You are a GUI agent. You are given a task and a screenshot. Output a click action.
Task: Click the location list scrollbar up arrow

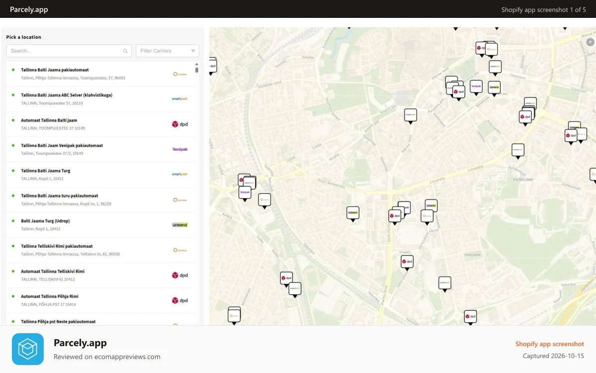tap(197, 64)
